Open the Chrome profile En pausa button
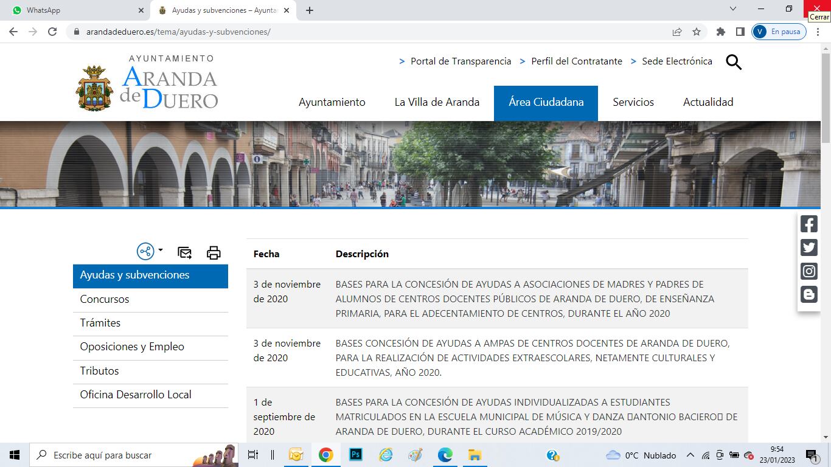The width and height of the screenshot is (831, 467). (x=779, y=32)
